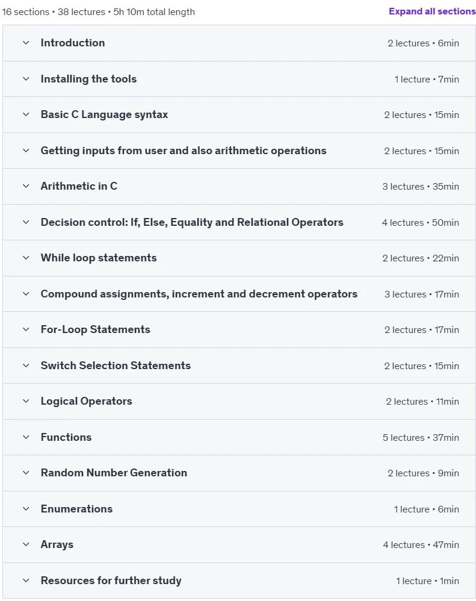
Task: Open Compound assignments section title
Action: pos(199,294)
